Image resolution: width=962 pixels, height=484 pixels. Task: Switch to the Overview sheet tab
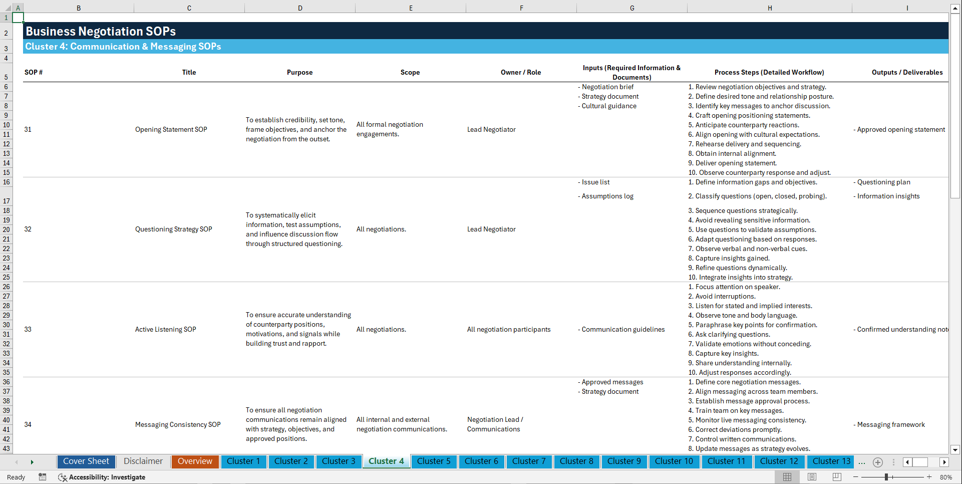195,461
